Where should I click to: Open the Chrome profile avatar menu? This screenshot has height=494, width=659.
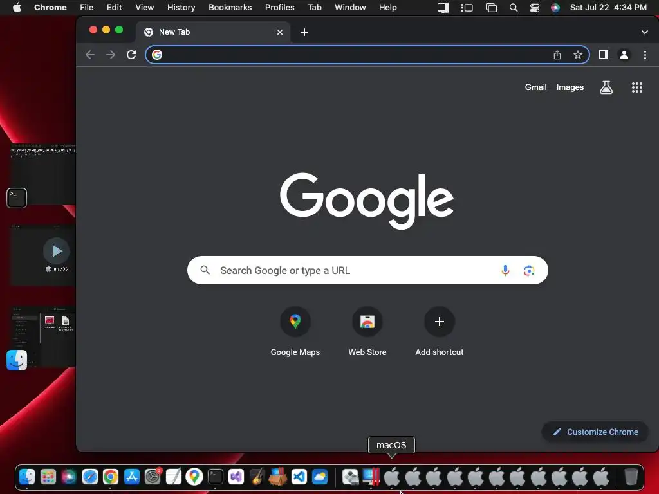(x=624, y=55)
